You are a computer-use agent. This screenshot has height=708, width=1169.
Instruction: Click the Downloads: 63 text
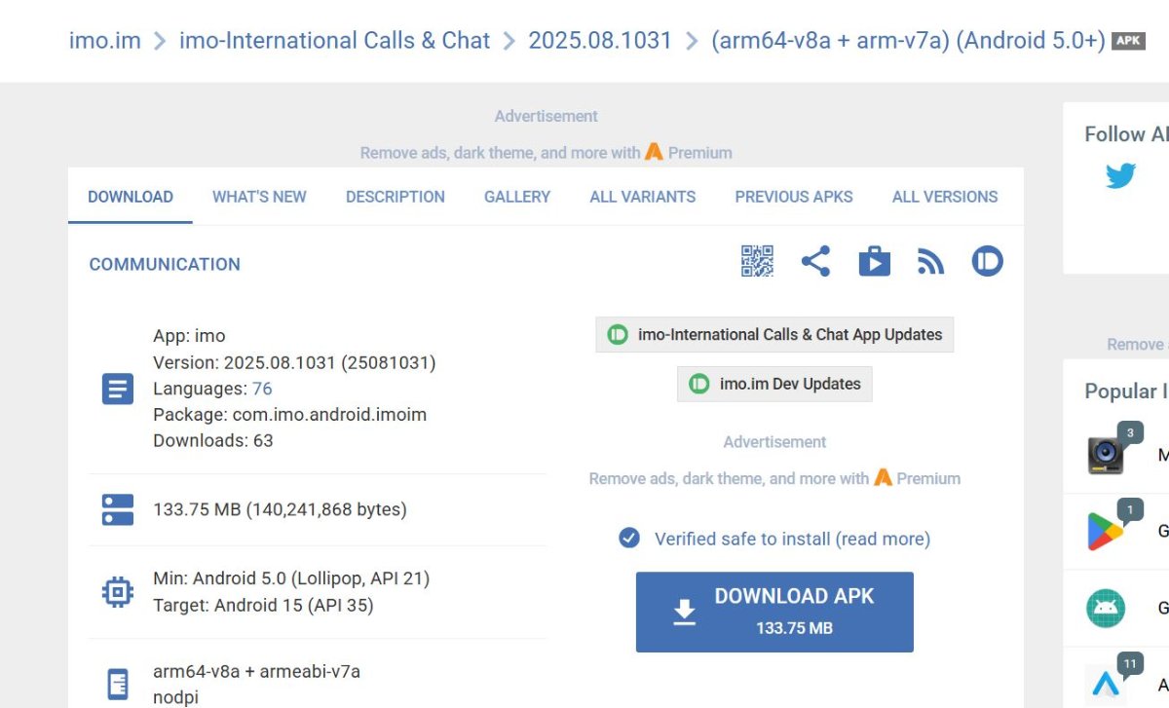(213, 440)
